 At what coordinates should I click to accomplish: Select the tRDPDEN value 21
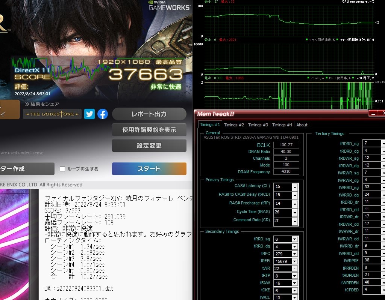coord(372,275)
